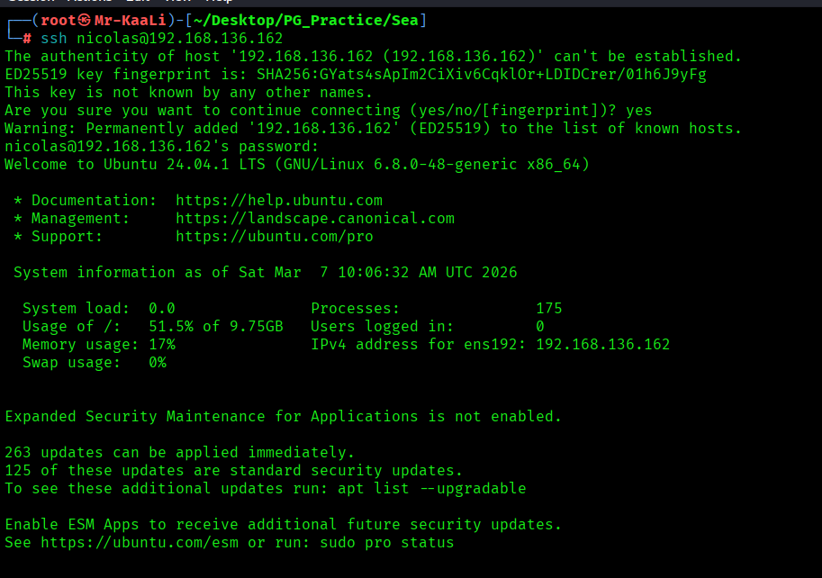Open the ubuntu.com/pro support URL
822x578 pixels.
pos(274,236)
